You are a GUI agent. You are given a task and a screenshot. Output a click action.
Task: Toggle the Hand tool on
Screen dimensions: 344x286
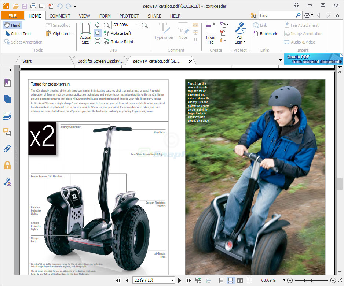coord(12,25)
